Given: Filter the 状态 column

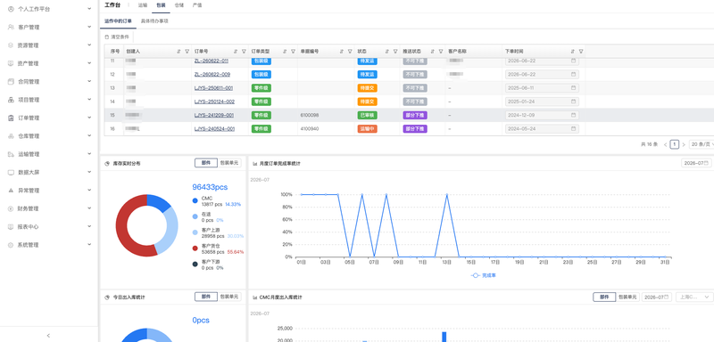Looking at the screenshot, I should [x=395, y=52].
